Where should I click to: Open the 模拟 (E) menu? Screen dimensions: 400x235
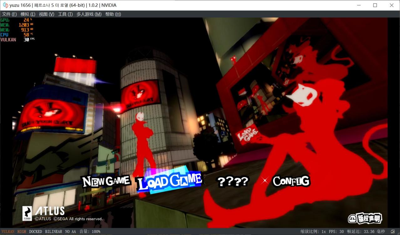pyautogui.click(x=28, y=14)
